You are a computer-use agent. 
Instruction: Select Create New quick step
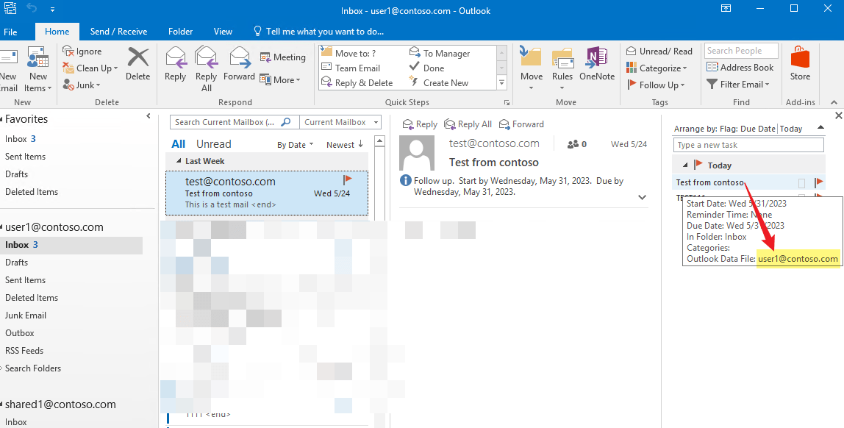pyautogui.click(x=439, y=83)
